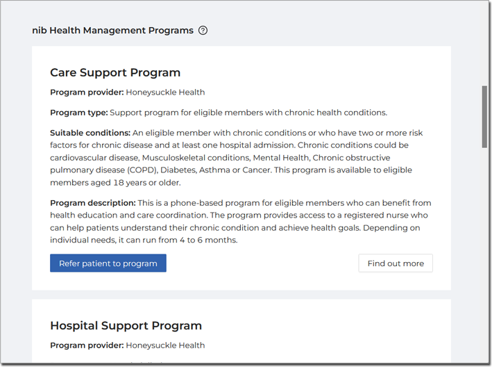Screen dimensions: 492x367
Task: Click Program provider label in Care Support card
Action: [x=87, y=92]
